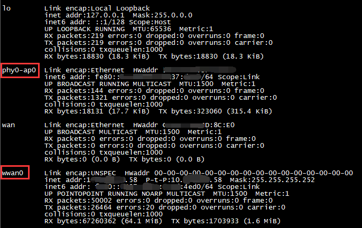Select the wwan0 interface label
Image resolution: width=362 pixels, height=228 pixels.
[13, 173]
